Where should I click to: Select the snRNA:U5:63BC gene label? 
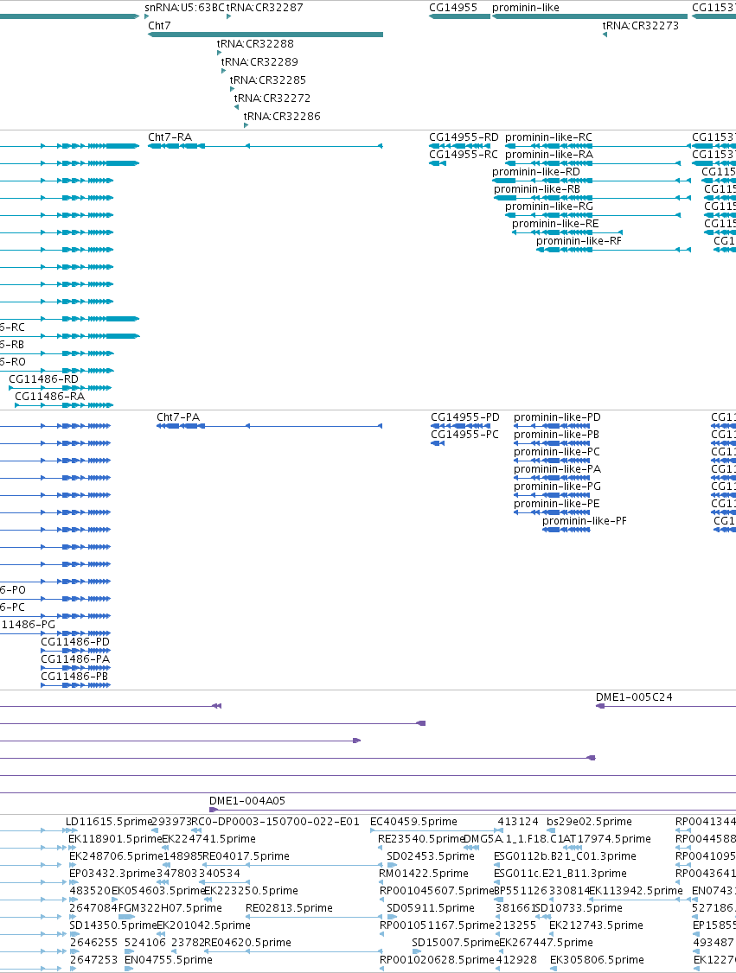coord(184,8)
